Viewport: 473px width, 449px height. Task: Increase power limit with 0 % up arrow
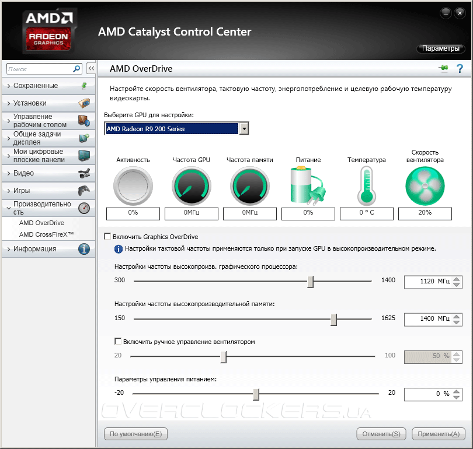457,391
